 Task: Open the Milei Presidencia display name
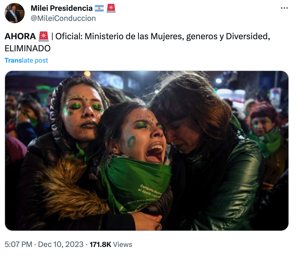(62, 8)
